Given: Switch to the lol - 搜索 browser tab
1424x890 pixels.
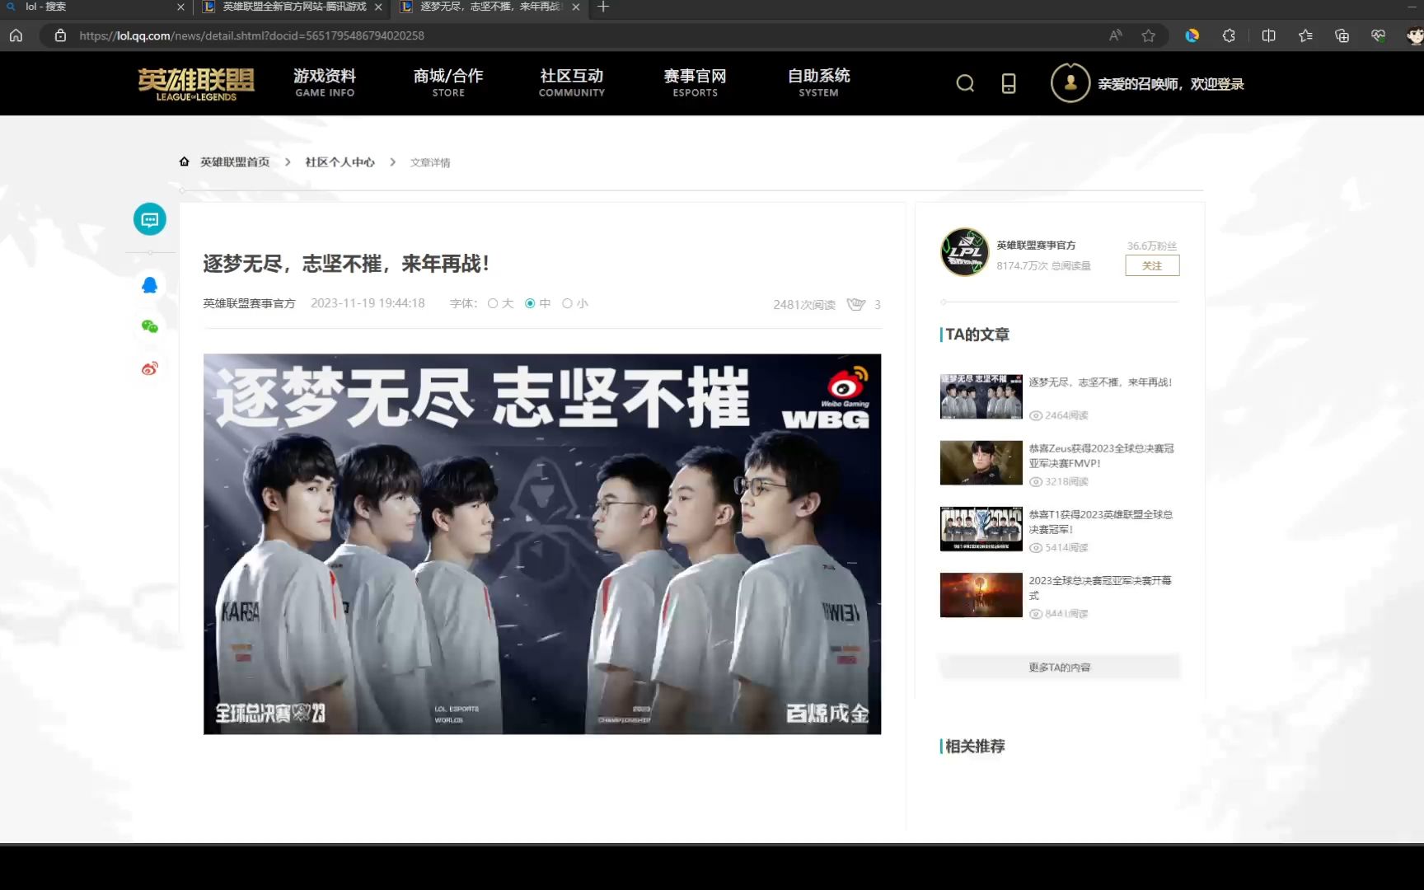Looking at the screenshot, I should point(91,7).
